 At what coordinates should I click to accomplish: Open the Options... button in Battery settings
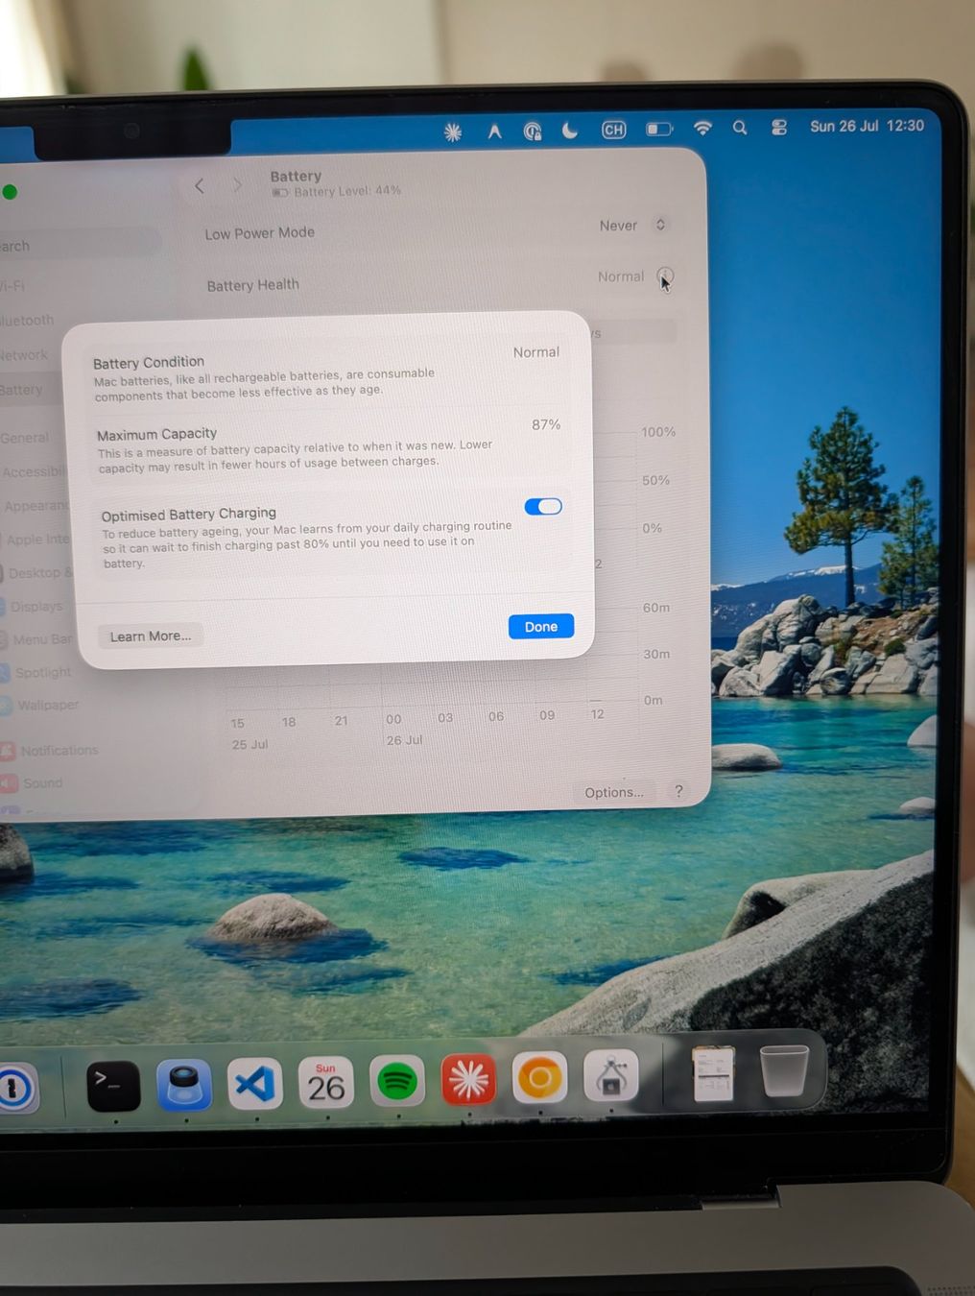[x=614, y=792]
